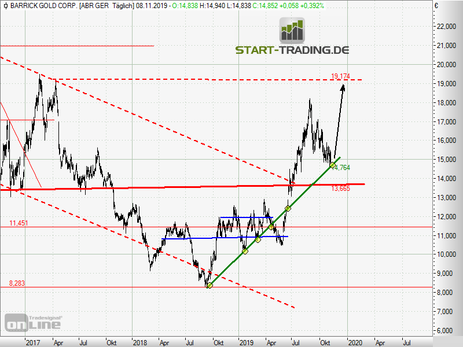
Task: Click the 15,000 price axis label
Action: (x=446, y=160)
